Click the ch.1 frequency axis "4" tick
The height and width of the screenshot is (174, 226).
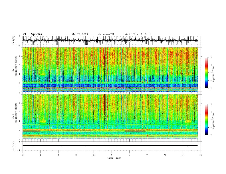tap(20, 74)
